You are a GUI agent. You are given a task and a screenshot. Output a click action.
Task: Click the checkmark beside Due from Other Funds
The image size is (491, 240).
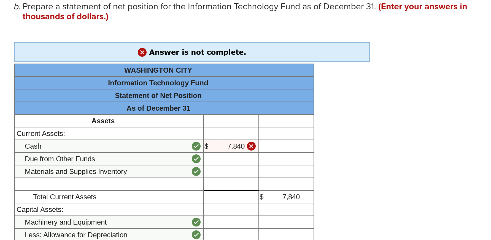(x=196, y=159)
